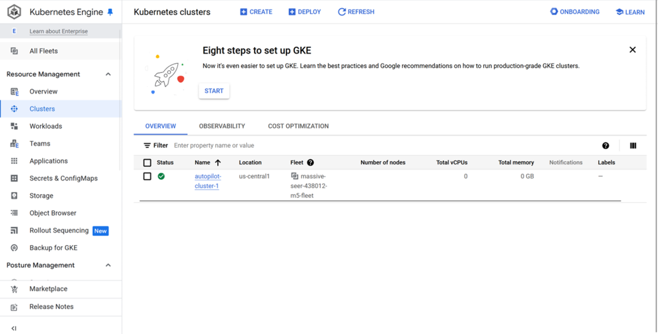Screen dimensions: 658x334
Task: Open Workloads in the sidebar
Action: click(60, 126)
